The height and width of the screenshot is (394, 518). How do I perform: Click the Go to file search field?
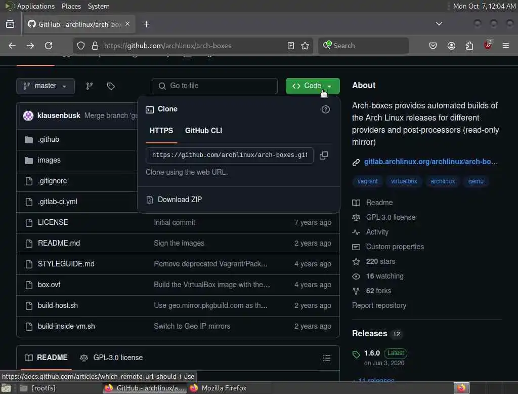click(x=214, y=86)
